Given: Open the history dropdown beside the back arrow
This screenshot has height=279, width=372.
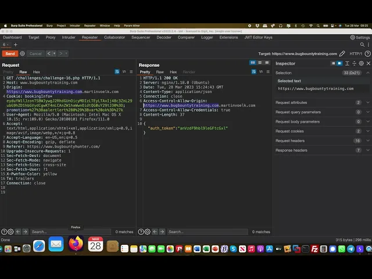Looking at the screenshot, I should coord(54,53).
